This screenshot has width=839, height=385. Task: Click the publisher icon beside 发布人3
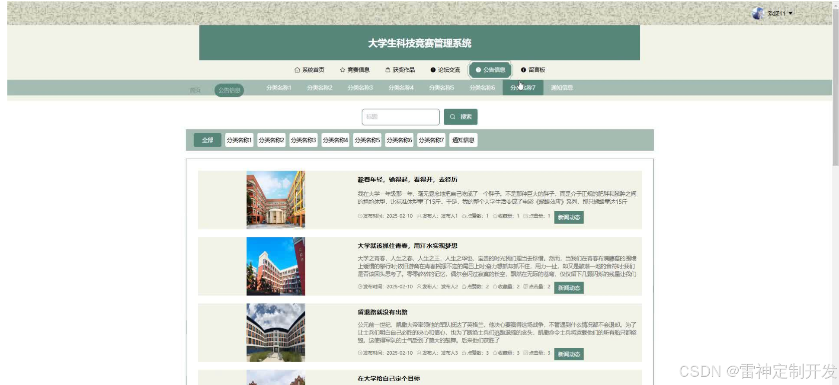coord(419,353)
